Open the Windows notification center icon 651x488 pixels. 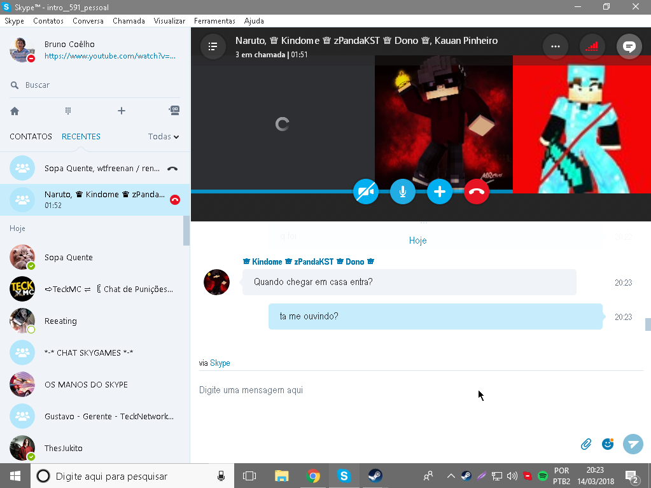coord(631,477)
